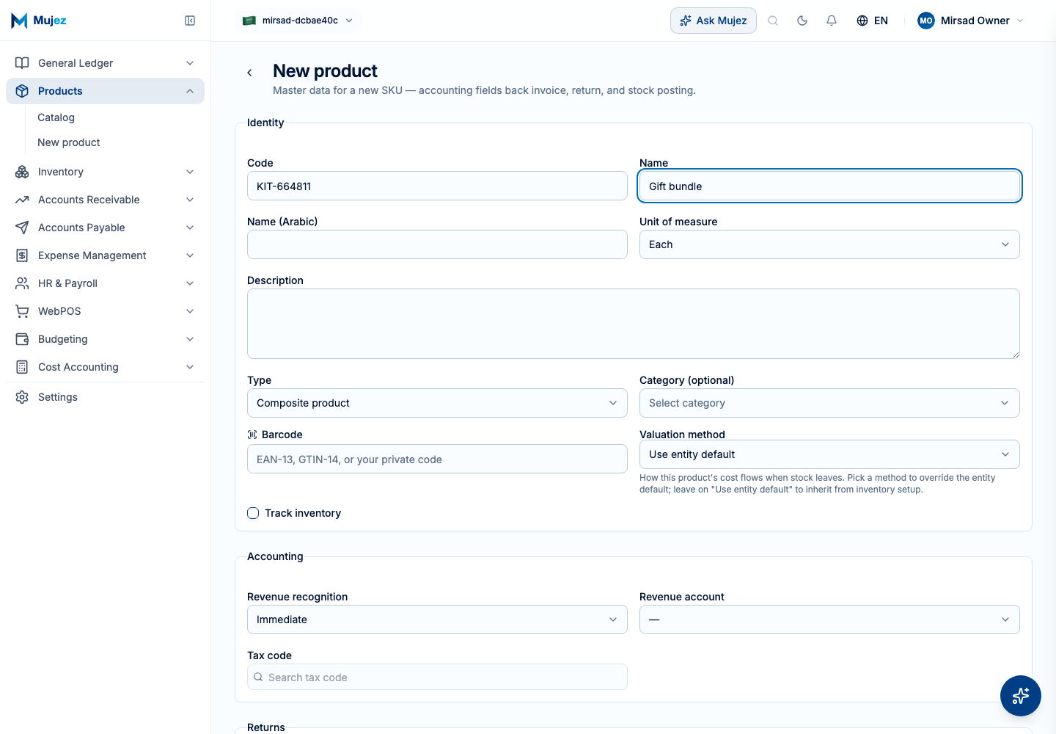
Task: Click the globe language icon
Action: [862, 21]
